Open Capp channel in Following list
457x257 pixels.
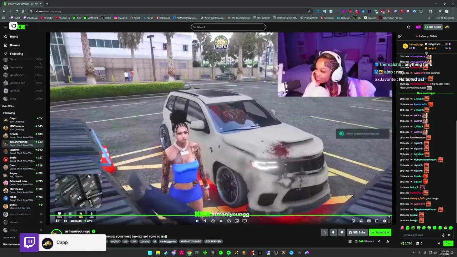pyautogui.click(x=23, y=120)
